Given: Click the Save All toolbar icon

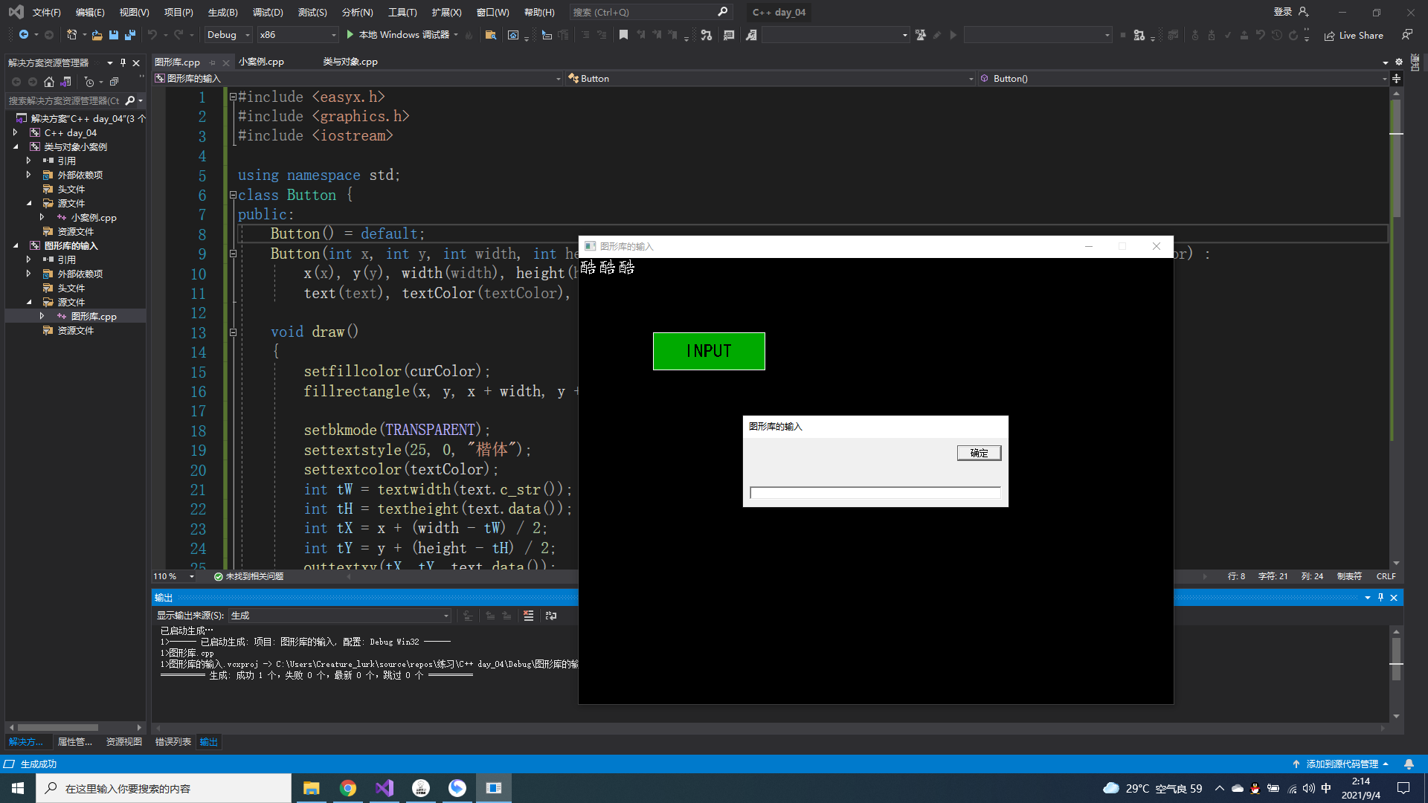Looking at the screenshot, I should 130,35.
